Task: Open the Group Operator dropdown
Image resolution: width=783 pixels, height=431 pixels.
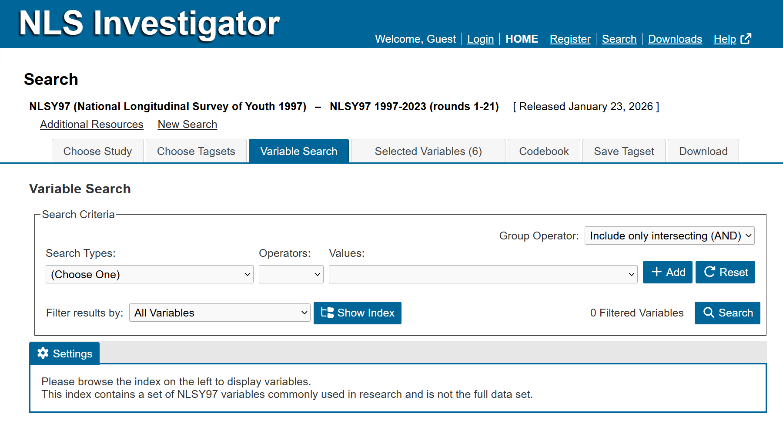Action: 669,236
